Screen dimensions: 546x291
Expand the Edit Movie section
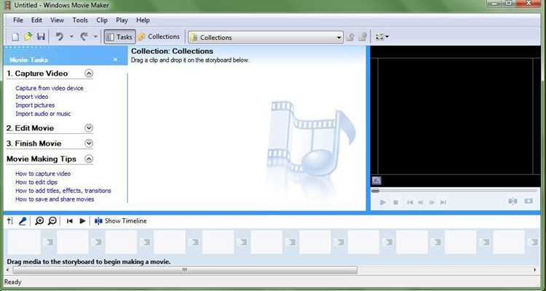[x=89, y=128]
